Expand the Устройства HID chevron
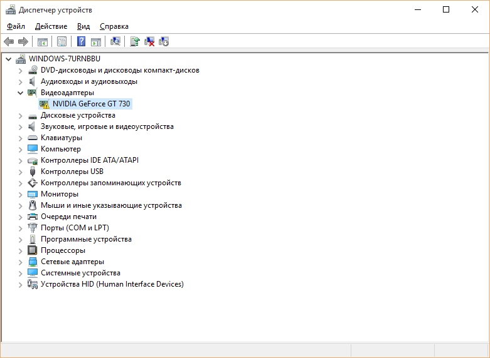The image size is (490, 358). [21, 284]
